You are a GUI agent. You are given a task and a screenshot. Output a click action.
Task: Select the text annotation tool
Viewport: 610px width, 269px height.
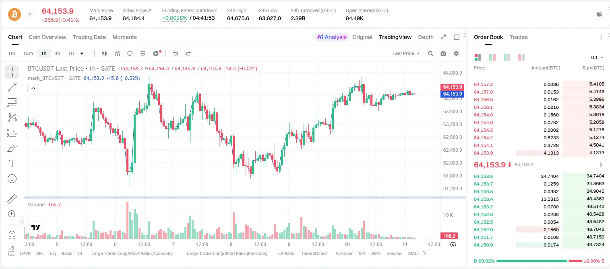12,163
